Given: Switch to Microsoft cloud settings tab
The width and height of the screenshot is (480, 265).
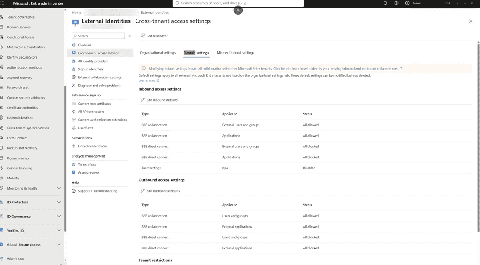Looking at the screenshot, I should [235, 53].
